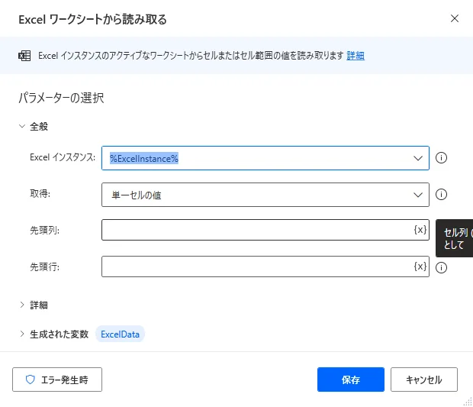Close the Excel ワークシートから読み取る dialog
Screen dimensions: 473x407
click(455, 18)
